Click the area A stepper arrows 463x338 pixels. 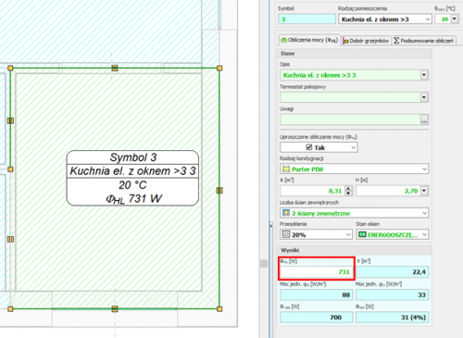pos(348,191)
